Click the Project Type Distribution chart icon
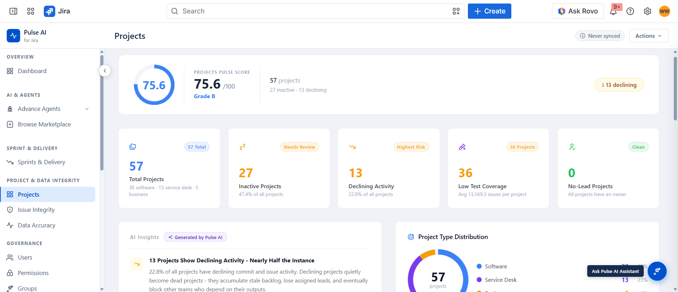678x292 pixels. coord(411,237)
